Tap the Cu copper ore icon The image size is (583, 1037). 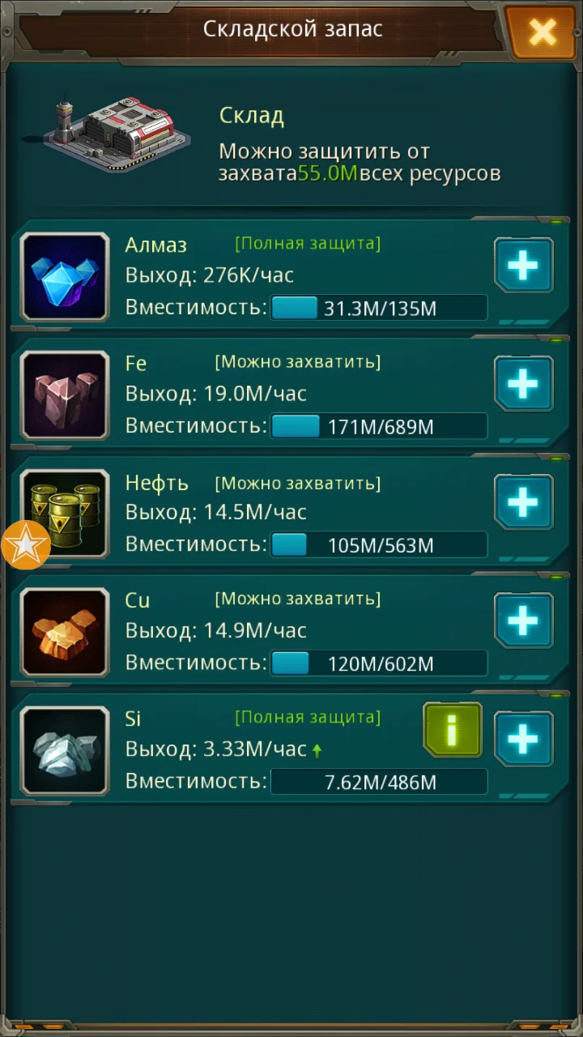(x=65, y=632)
